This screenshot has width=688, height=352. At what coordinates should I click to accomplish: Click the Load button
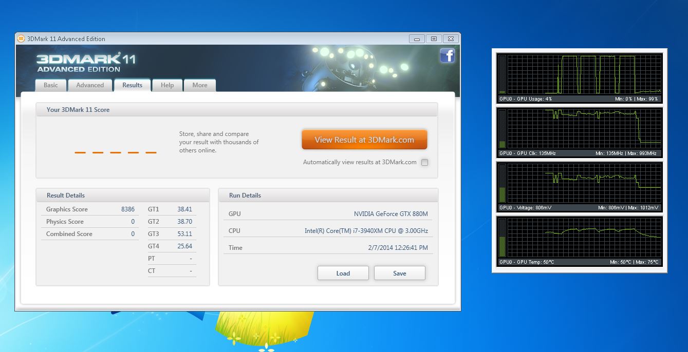(343, 273)
